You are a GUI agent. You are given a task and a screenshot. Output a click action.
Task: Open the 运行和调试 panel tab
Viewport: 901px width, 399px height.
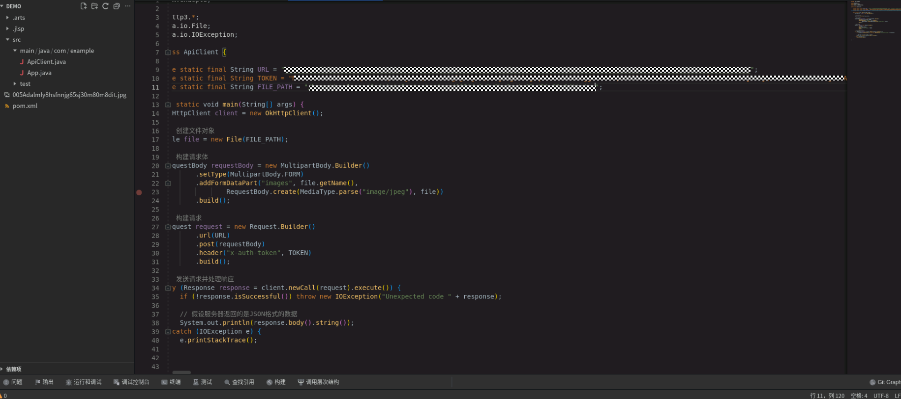[x=84, y=382]
